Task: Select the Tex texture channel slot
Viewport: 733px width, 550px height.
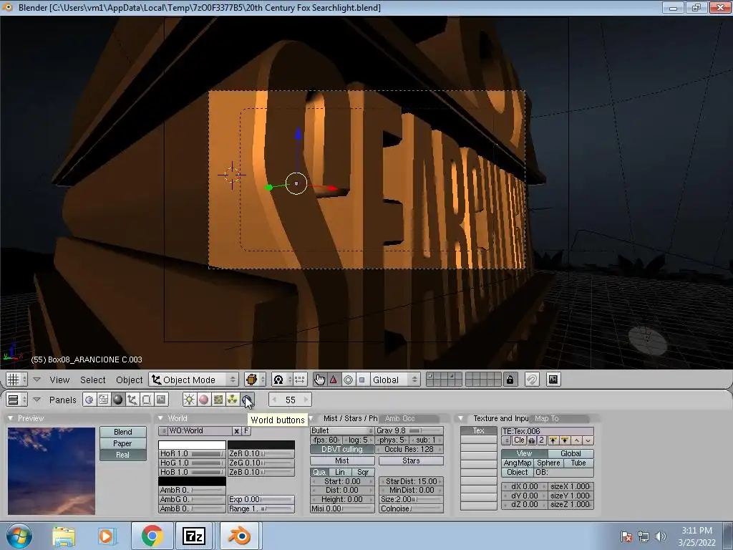Action: 478,430
